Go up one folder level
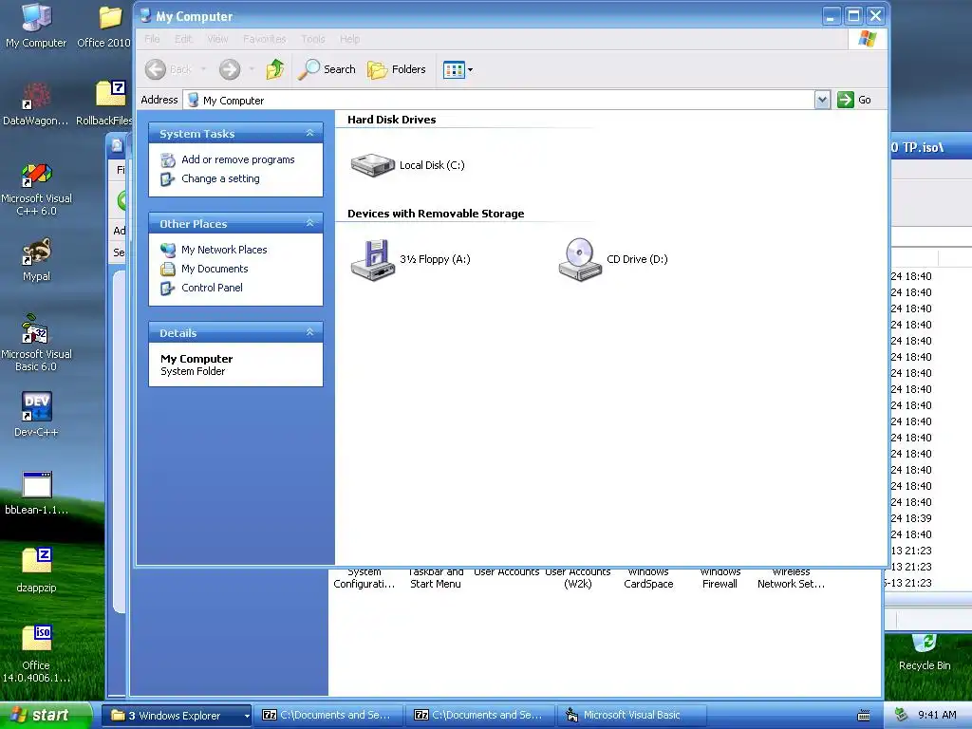 275,69
